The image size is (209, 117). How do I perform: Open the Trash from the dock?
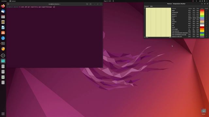[x=3, y=77]
